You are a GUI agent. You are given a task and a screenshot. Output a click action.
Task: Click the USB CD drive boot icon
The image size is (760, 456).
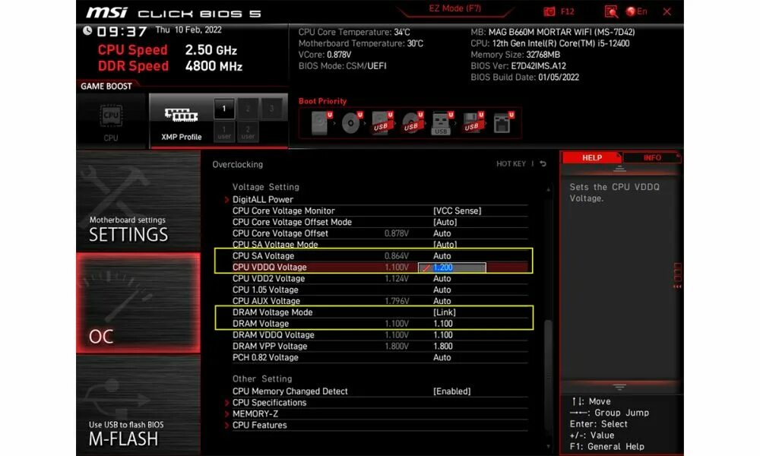click(412, 123)
